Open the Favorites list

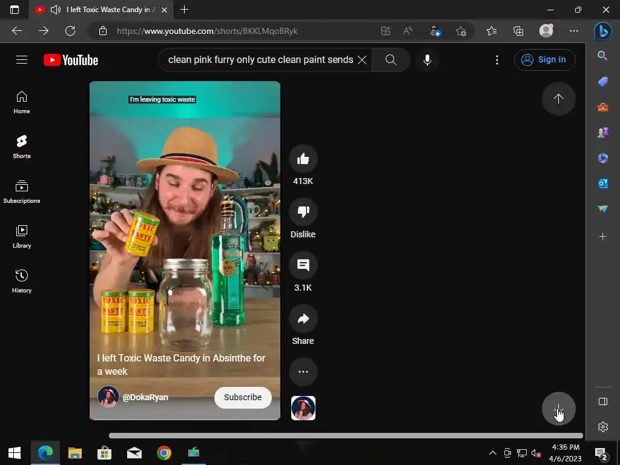[492, 31]
